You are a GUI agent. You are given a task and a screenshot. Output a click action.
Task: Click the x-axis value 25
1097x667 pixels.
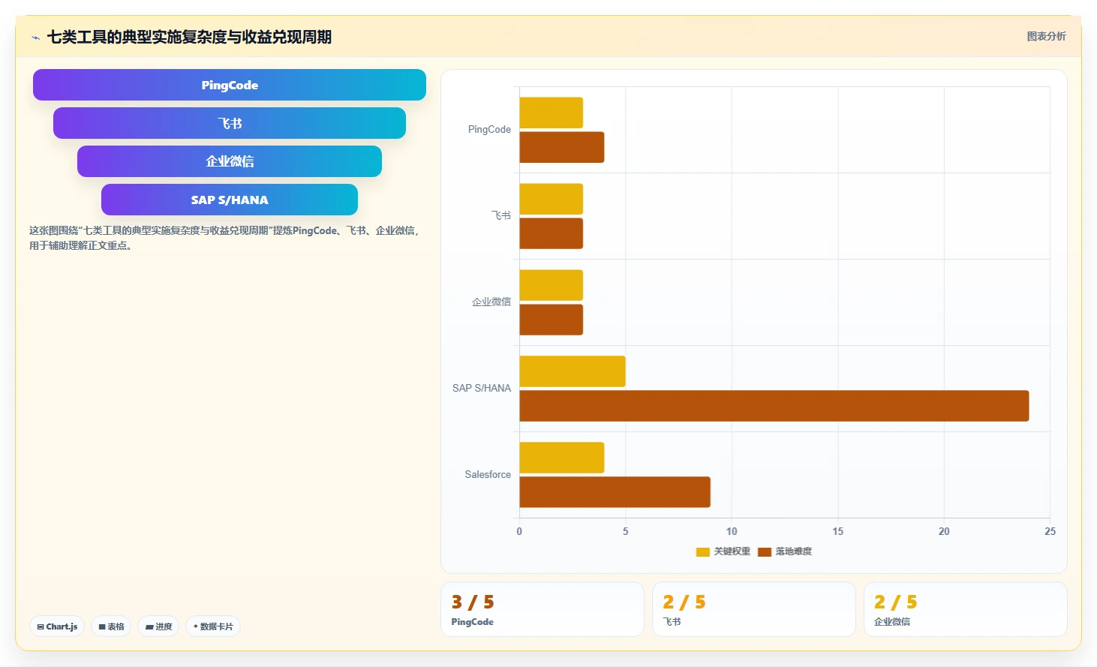(x=1050, y=531)
